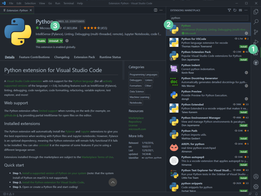Click the star rating (455)
261x196 pixels.
[95, 28]
